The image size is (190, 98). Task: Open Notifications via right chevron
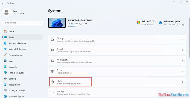coord(182,61)
